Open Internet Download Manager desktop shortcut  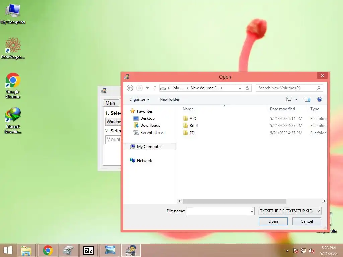pos(13,120)
